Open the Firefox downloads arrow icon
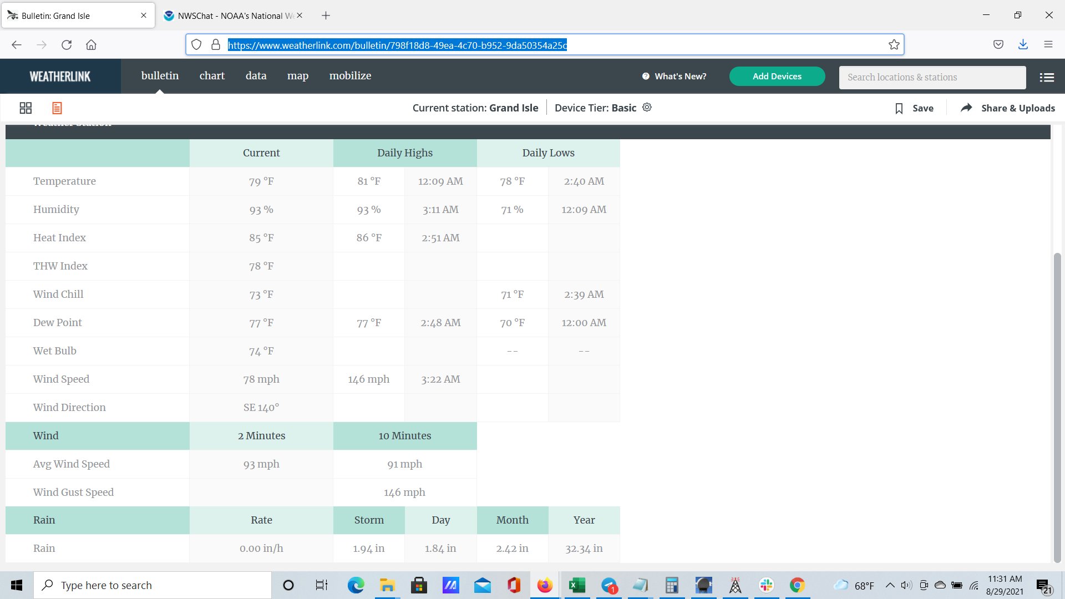Image resolution: width=1065 pixels, height=599 pixels. coord(1023,45)
